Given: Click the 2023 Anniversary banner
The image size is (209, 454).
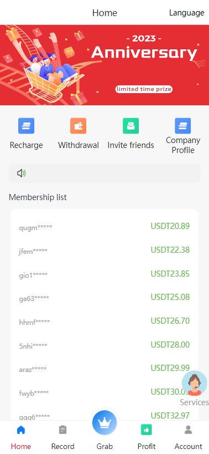Looking at the screenshot, I should coord(104,65).
